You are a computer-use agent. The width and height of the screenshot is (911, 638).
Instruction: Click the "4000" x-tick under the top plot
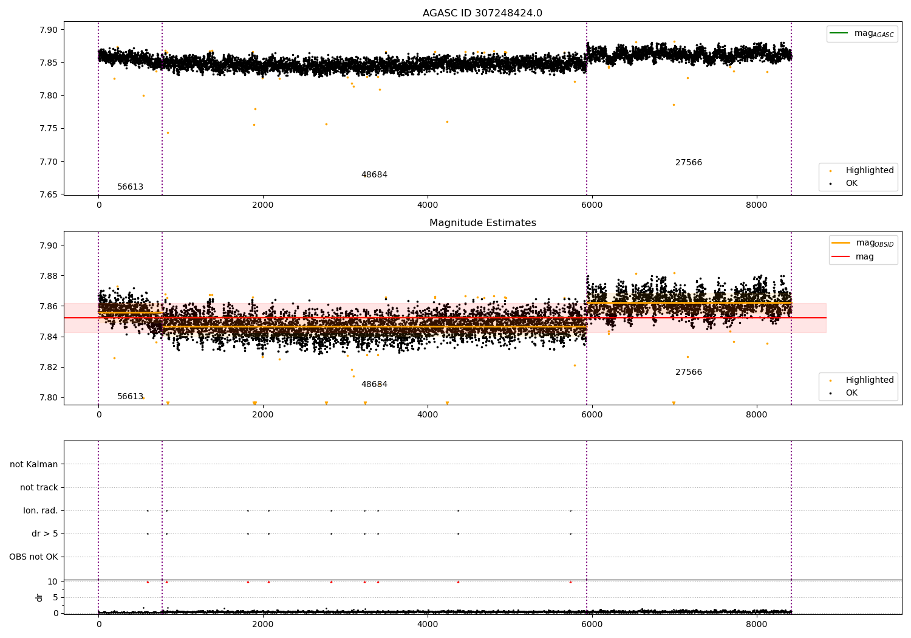click(428, 205)
